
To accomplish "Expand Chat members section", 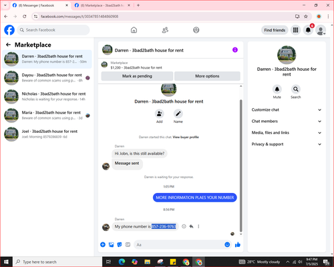I will pyautogui.click(x=287, y=121).
